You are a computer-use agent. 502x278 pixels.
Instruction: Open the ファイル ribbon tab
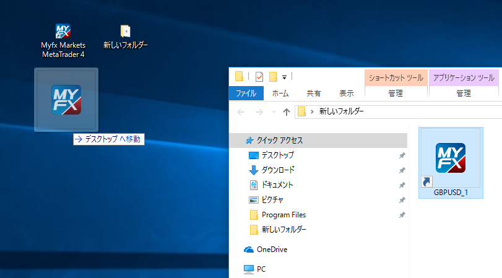246,93
